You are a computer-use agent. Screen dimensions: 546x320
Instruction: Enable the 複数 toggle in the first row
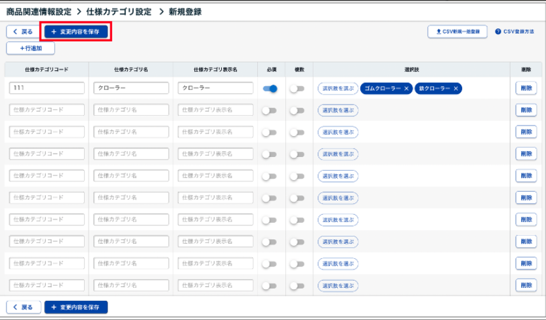pyautogui.click(x=297, y=89)
